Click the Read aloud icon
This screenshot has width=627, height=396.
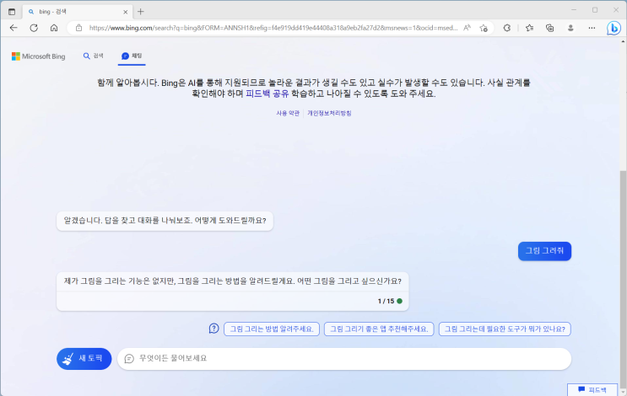467,28
